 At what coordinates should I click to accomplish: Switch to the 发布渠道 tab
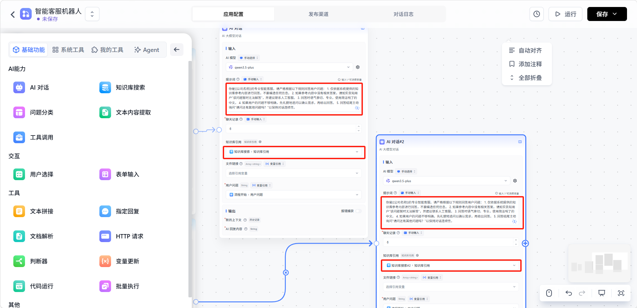[x=318, y=14]
